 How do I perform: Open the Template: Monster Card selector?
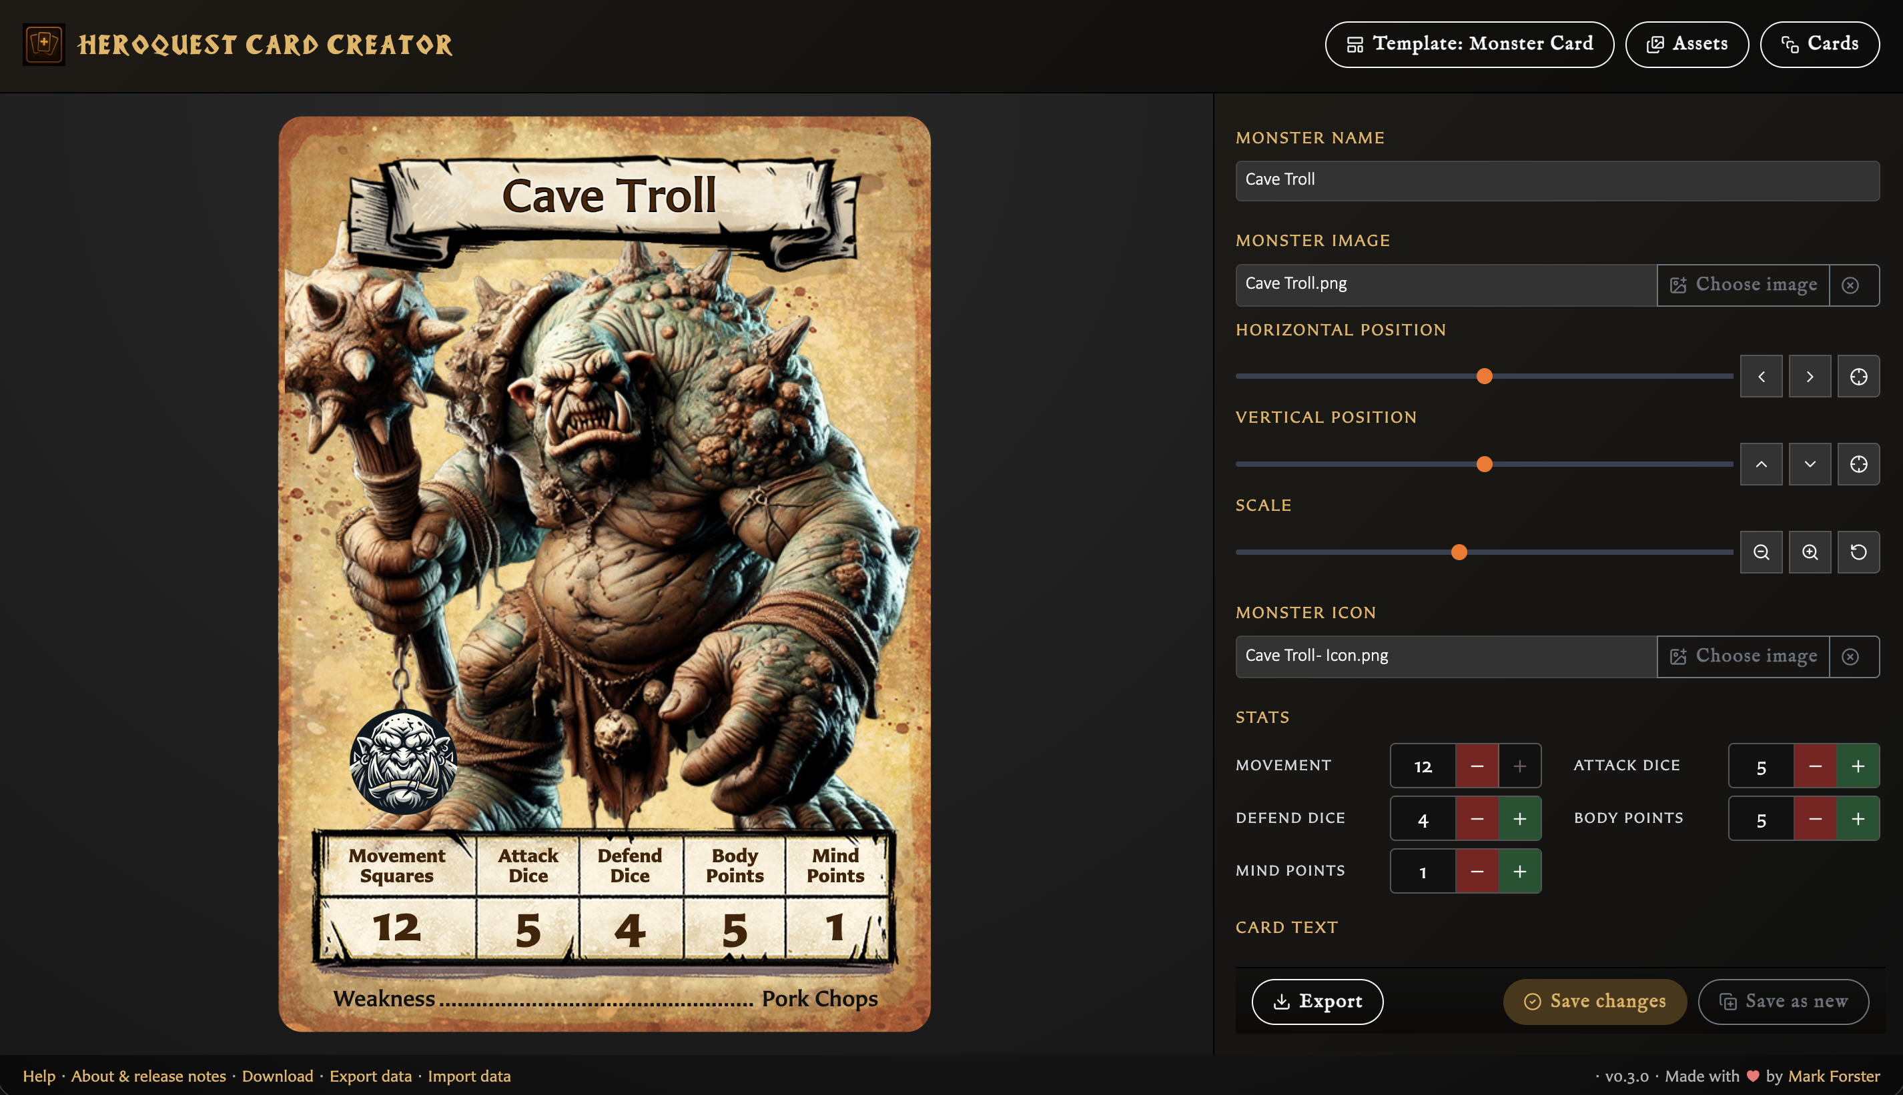coord(1469,45)
